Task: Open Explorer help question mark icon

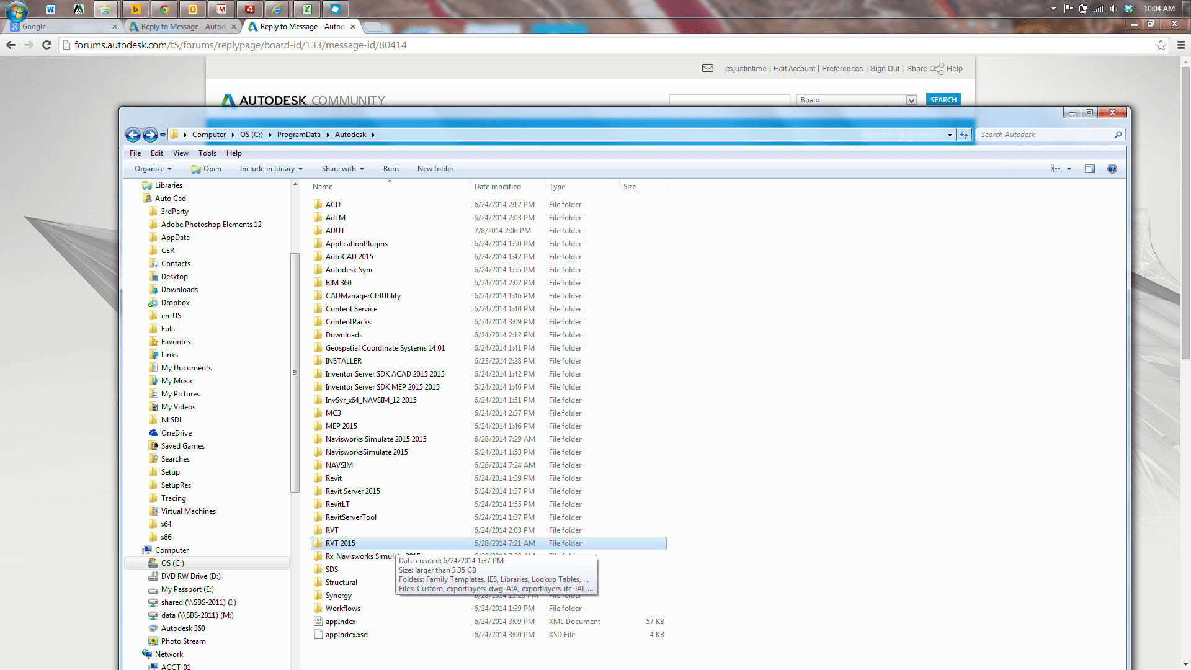Action: [x=1112, y=169]
